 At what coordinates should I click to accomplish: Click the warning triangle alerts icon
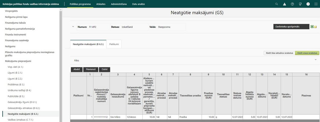click(x=285, y=4)
